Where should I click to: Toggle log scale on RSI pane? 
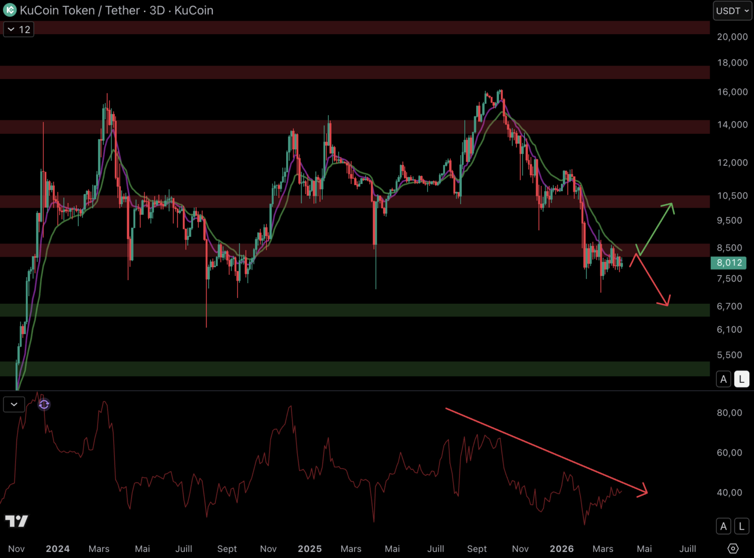coord(742,526)
